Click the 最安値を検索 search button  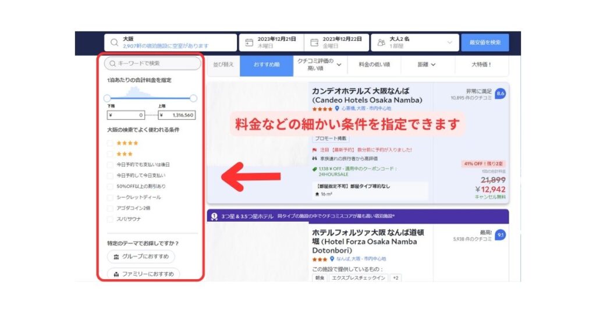point(485,42)
